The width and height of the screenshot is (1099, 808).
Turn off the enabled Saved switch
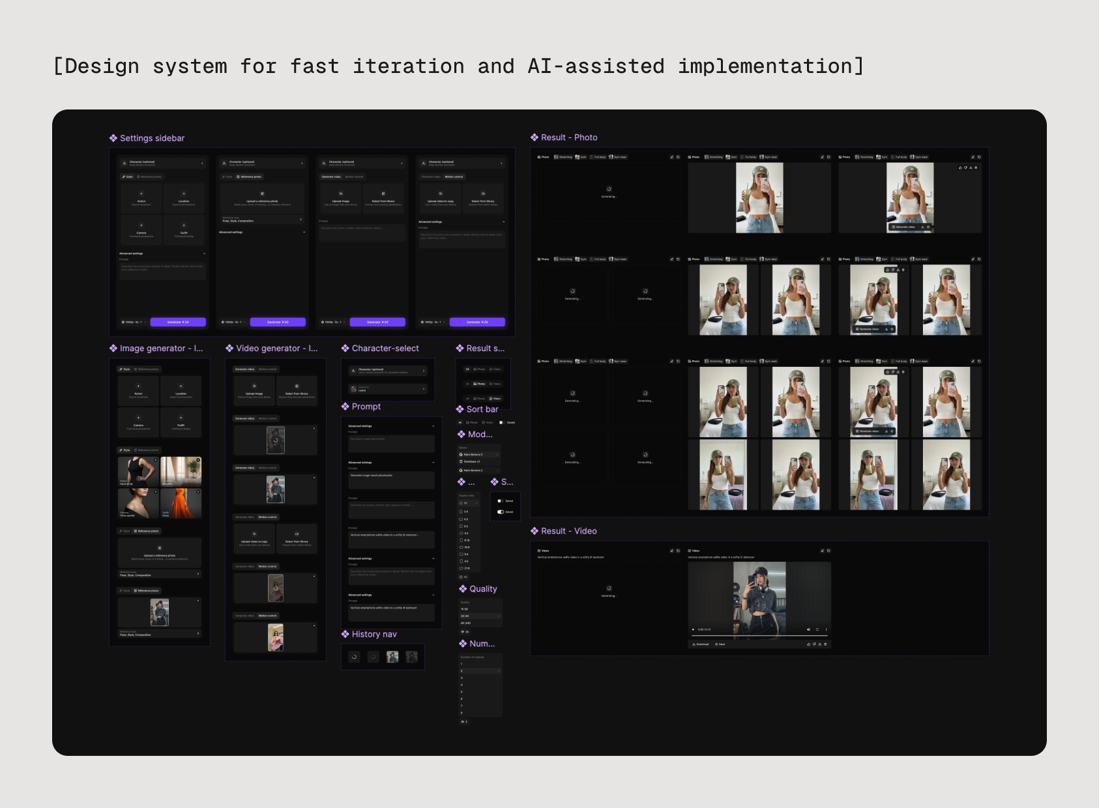click(x=500, y=512)
